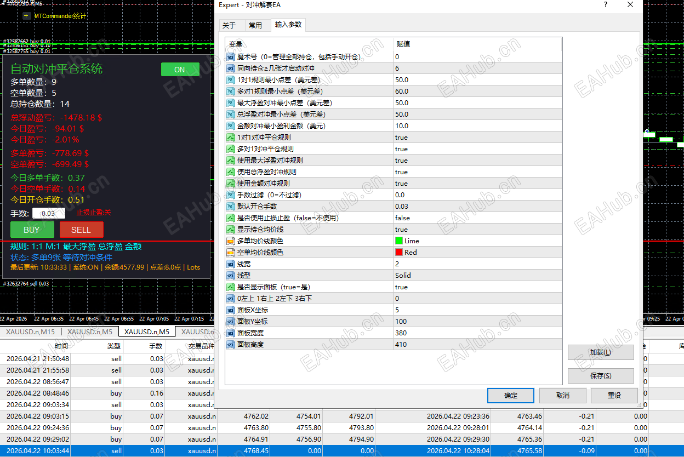Select the Solid value of 线型
684x457 pixels.
[x=403, y=275]
